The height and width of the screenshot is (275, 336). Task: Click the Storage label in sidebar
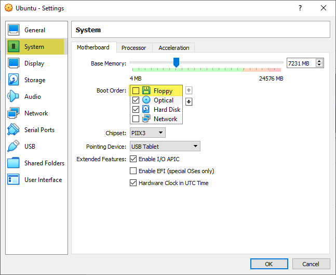(35, 80)
